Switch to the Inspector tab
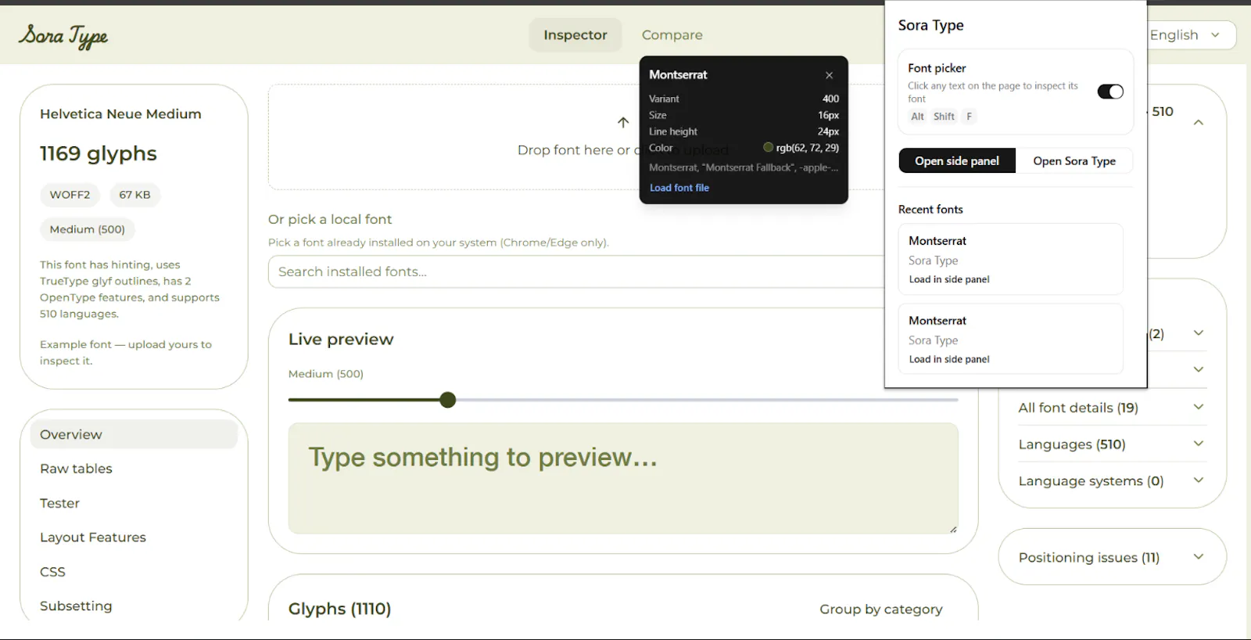The height and width of the screenshot is (640, 1251). [575, 34]
